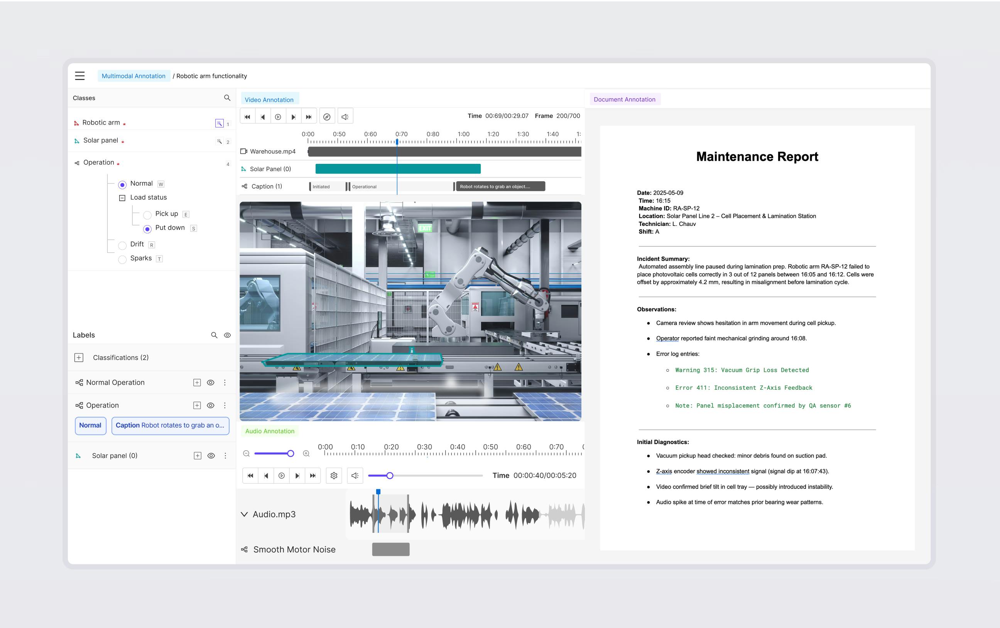
Task: Zoom out the audio timeline
Action: coord(246,453)
